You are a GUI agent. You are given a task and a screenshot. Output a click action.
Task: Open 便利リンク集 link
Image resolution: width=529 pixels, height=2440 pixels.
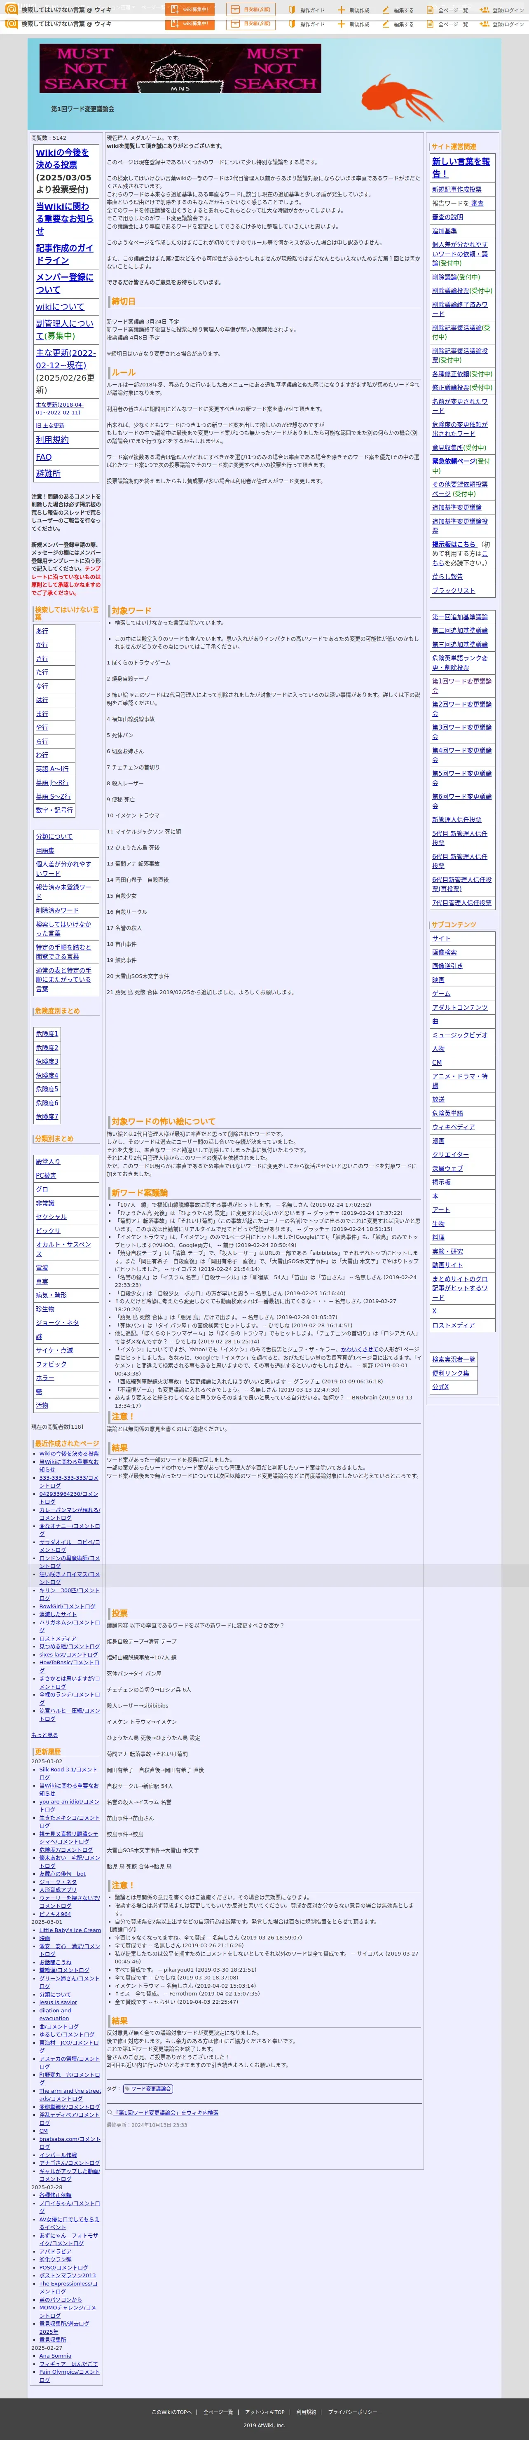450,1373
